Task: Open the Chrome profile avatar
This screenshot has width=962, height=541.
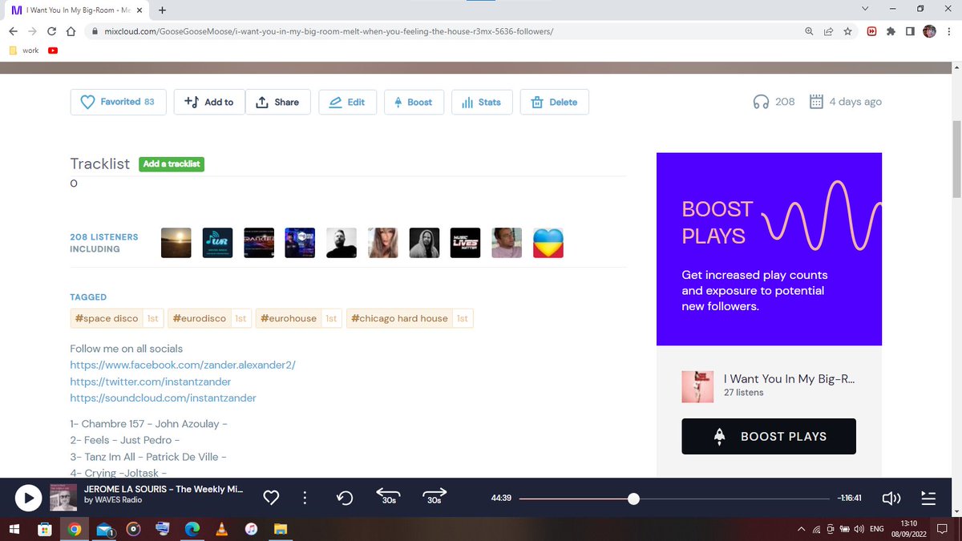Action: tap(929, 31)
